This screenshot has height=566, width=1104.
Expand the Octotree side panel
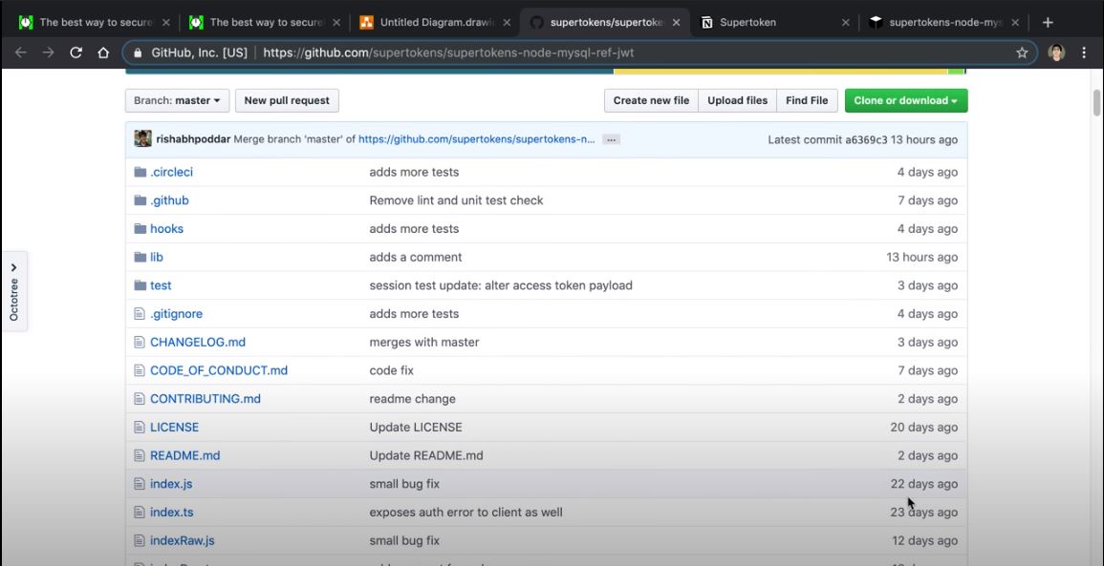coord(14,291)
